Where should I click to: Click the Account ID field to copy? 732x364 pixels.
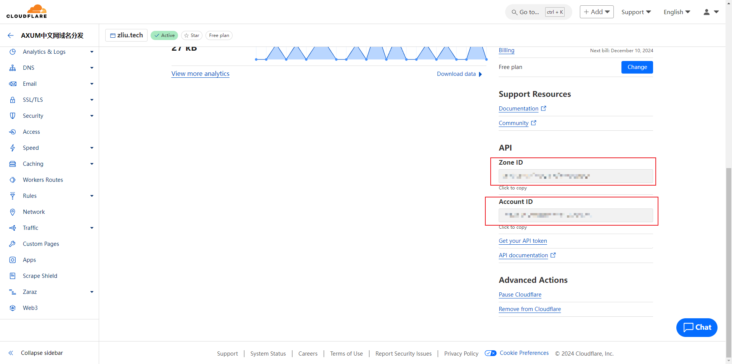576,215
